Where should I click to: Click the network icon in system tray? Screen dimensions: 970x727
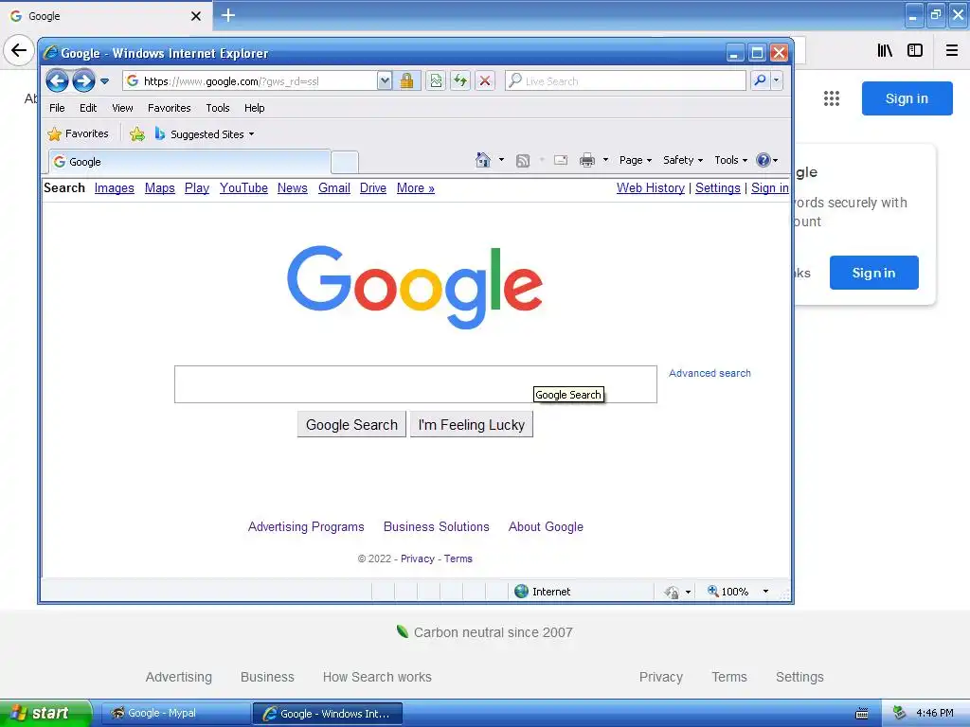pos(900,713)
